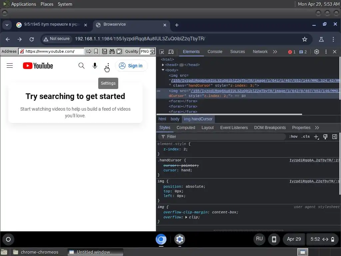This screenshot has height=256, width=341.
Task: Open DevTools customize kebab menu
Action: (326, 52)
